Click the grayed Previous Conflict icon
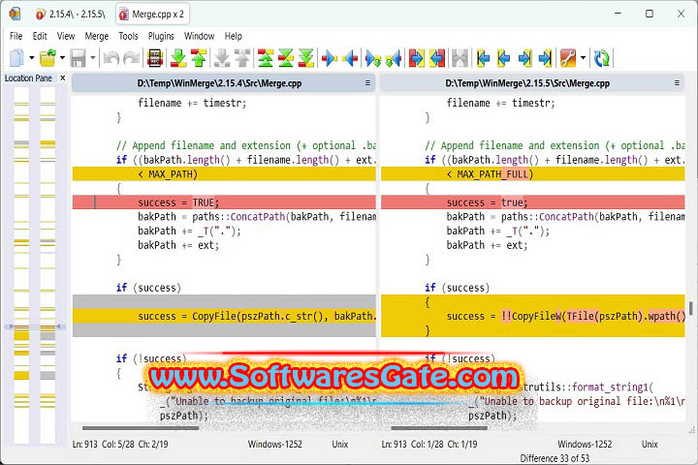 (242, 58)
